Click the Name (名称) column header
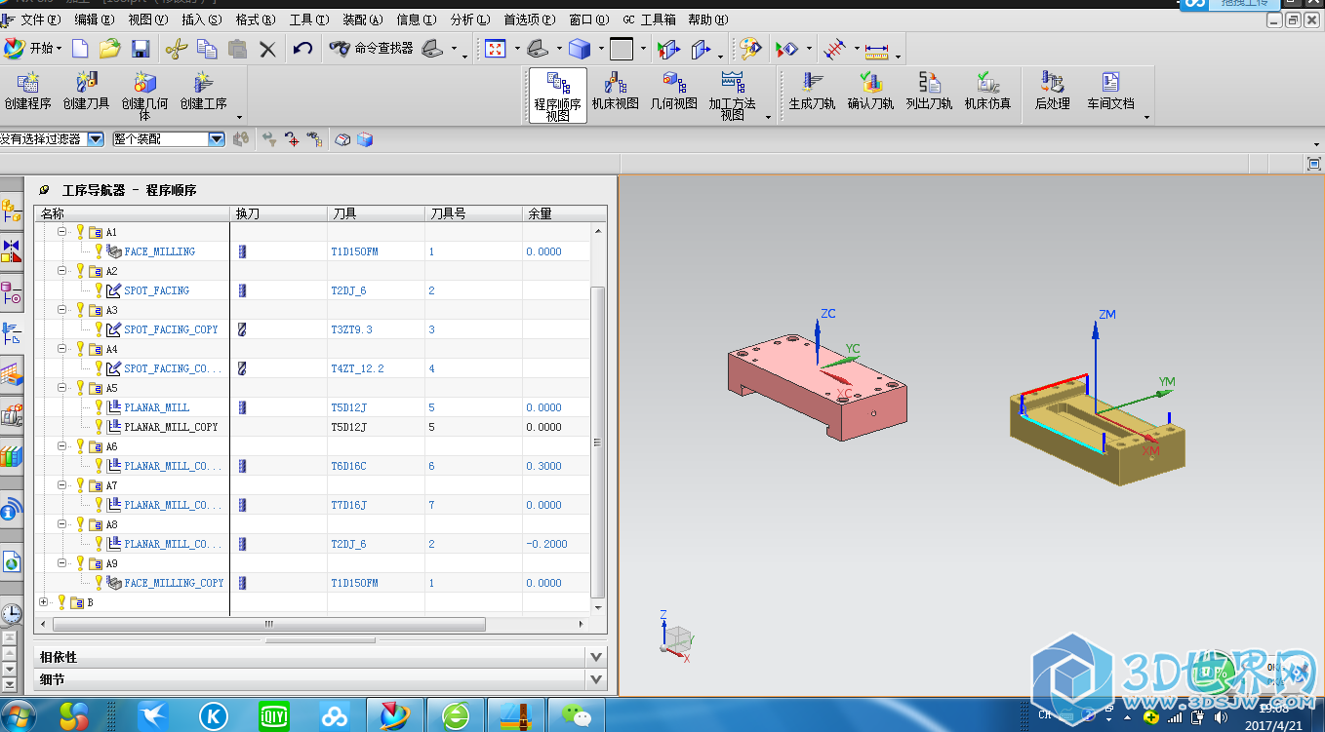1325x732 pixels. [x=133, y=213]
